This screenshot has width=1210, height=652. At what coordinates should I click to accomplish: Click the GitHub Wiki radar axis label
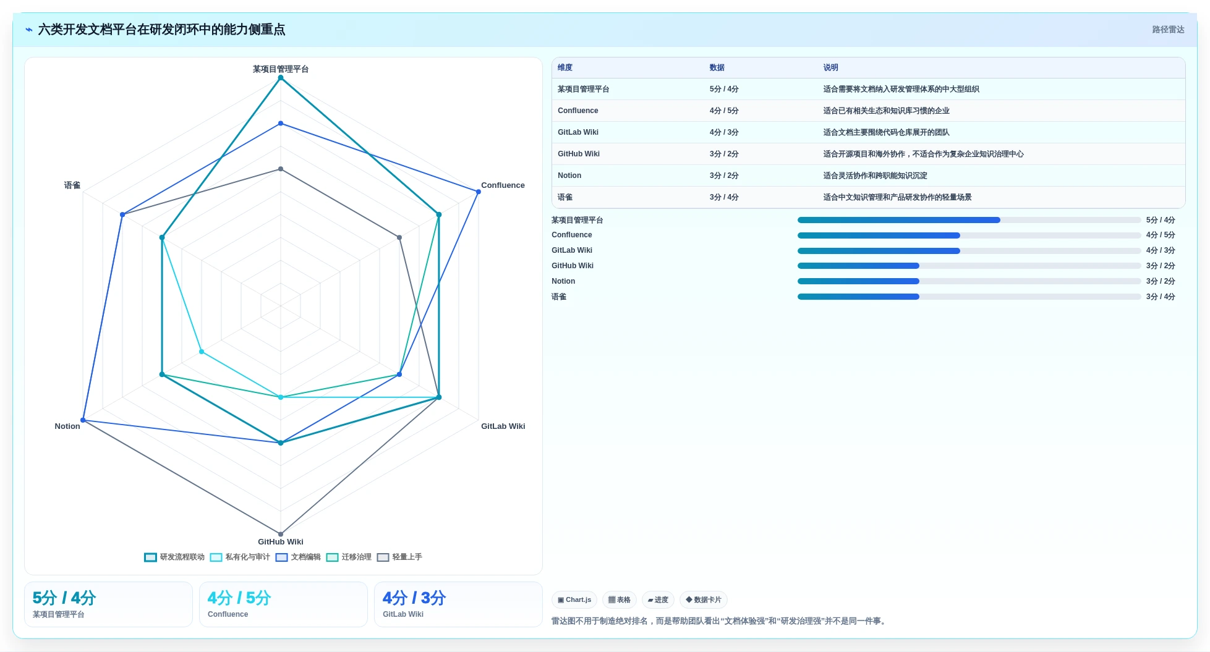click(281, 542)
